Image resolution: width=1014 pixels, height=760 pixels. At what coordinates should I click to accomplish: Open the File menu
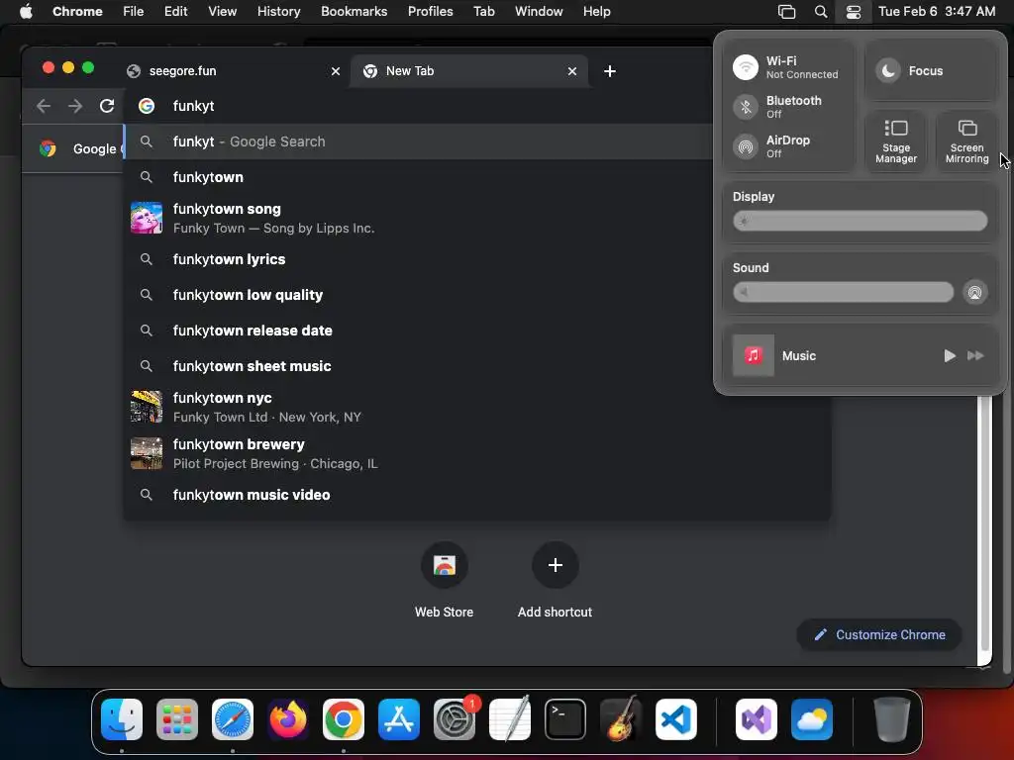point(134,12)
